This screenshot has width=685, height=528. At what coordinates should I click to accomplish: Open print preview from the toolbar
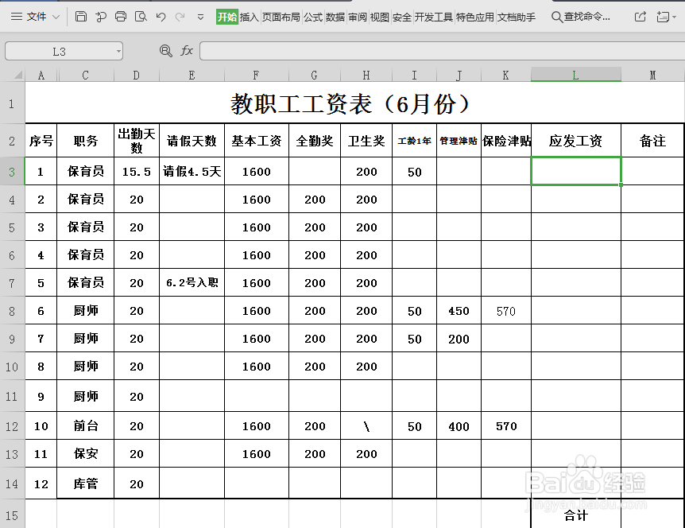point(141,17)
